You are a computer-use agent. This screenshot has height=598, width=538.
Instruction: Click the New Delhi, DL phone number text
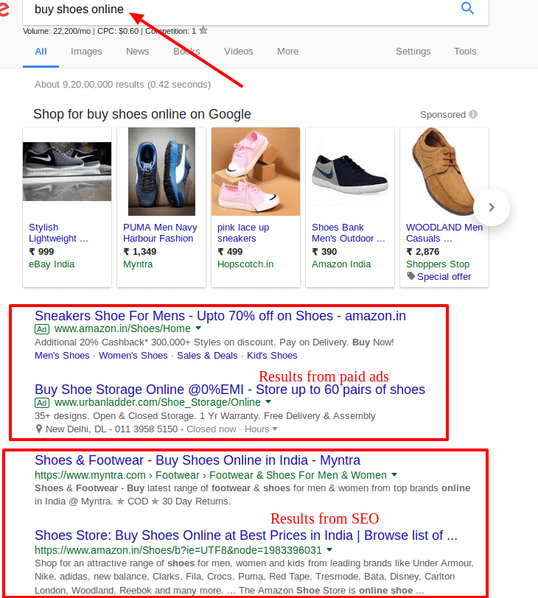(112, 429)
